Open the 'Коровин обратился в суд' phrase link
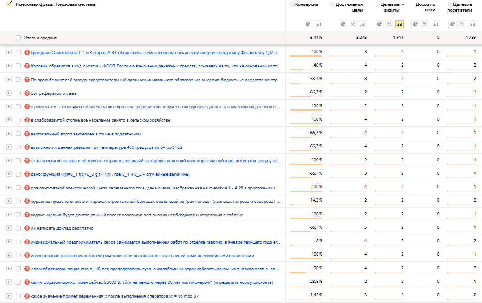This screenshot has height=303, width=482. [156, 66]
